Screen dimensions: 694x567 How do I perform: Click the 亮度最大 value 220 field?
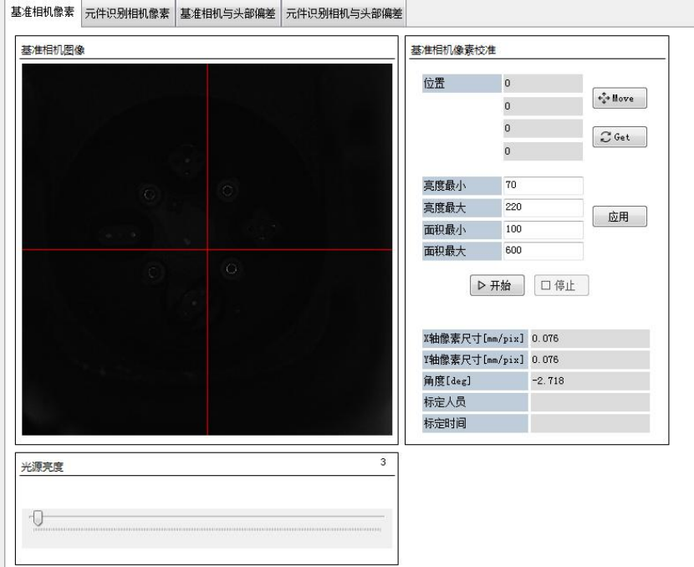tap(543, 207)
